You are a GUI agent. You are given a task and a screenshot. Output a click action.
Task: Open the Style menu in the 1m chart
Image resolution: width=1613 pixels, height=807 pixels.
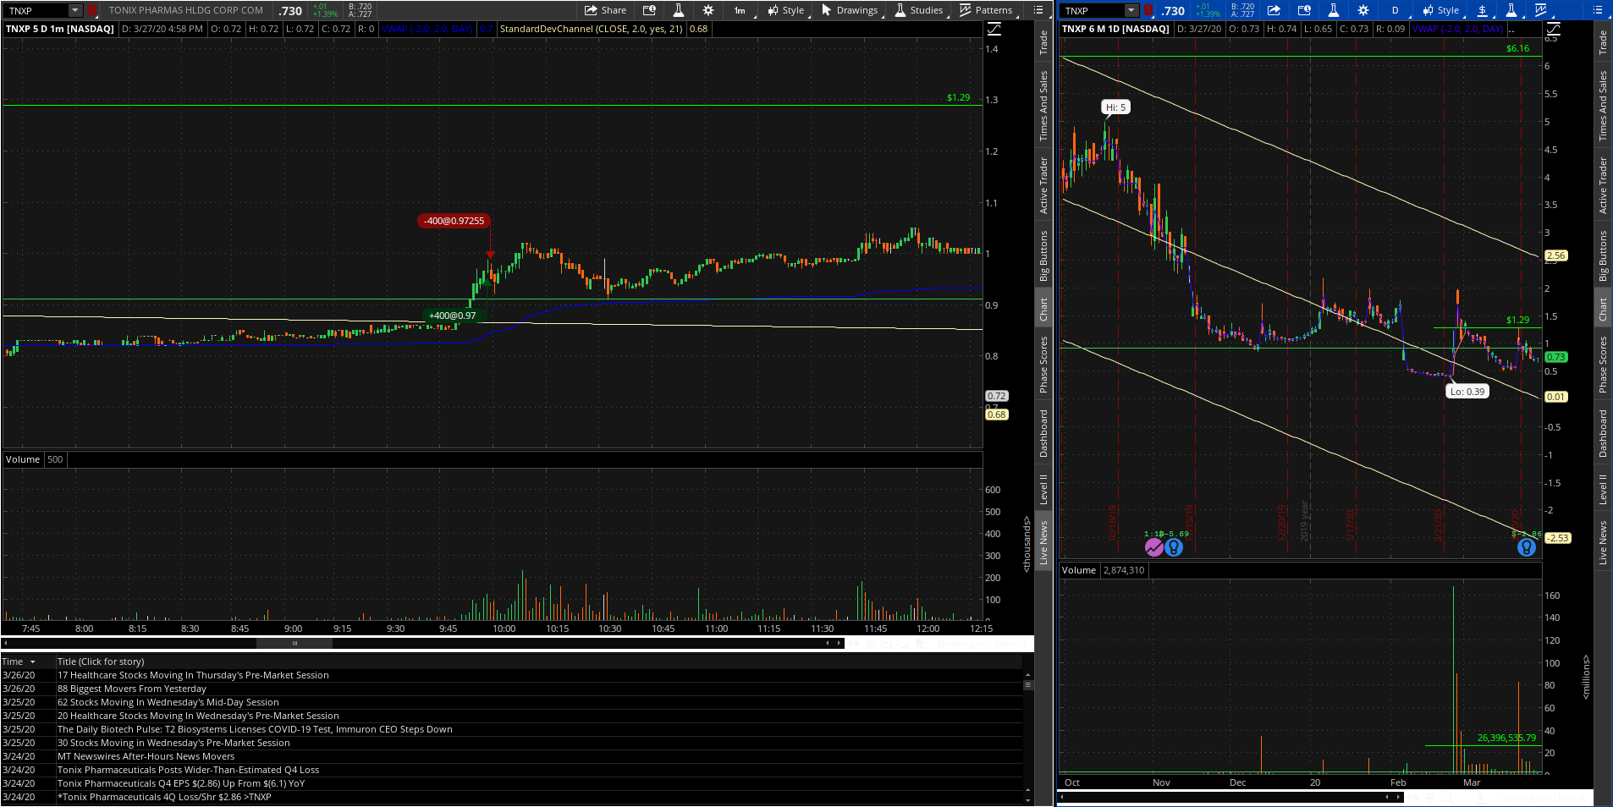785,10
